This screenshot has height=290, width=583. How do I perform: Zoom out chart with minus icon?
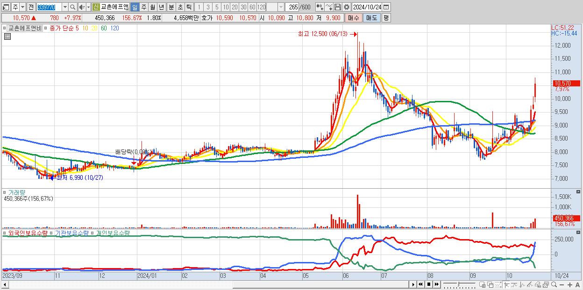562,285
